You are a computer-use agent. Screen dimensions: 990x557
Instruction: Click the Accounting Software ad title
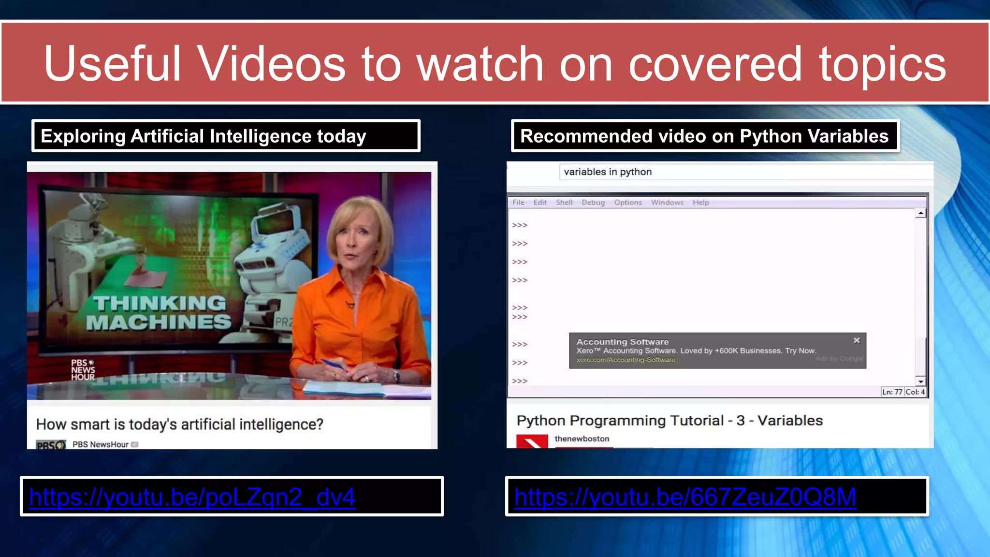tap(623, 342)
